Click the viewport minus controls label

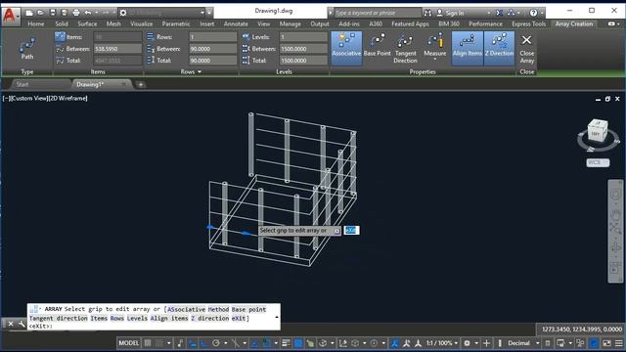(6, 98)
